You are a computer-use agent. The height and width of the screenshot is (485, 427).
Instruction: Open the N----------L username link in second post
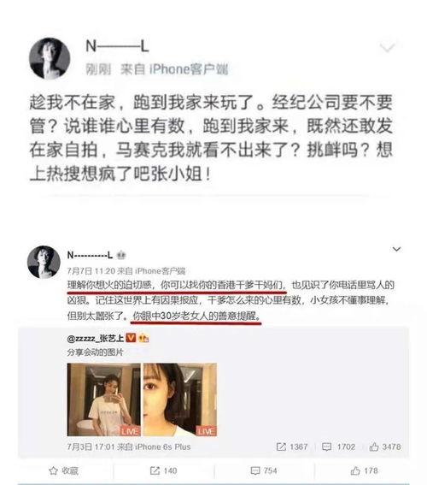click(x=90, y=255)
